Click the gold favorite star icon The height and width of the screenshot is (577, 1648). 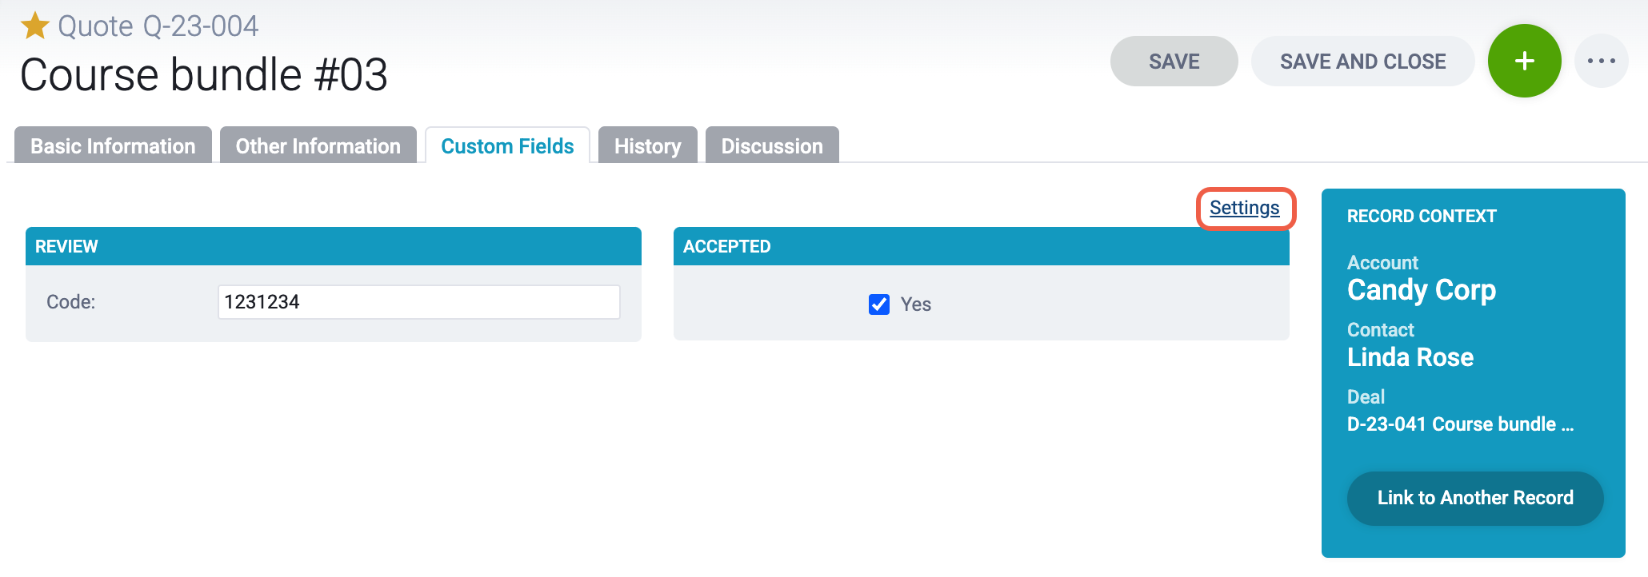click(34, 26)
